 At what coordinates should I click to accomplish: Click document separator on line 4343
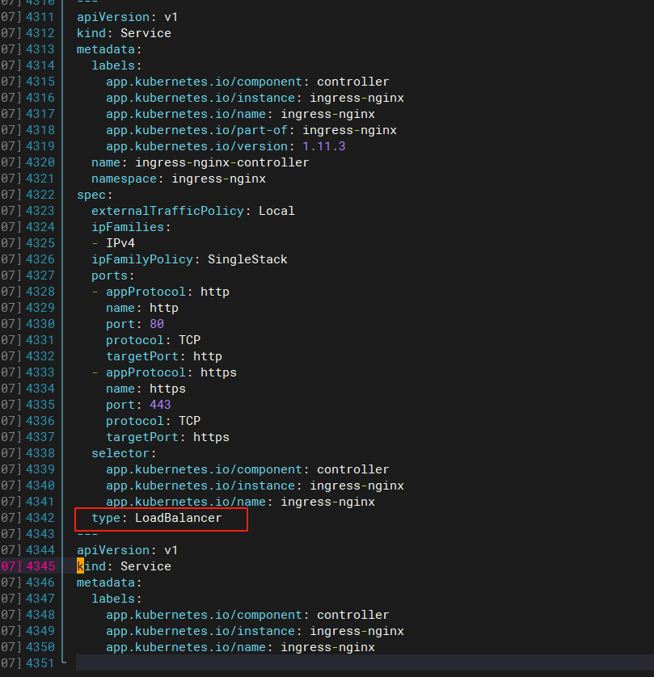[x=87, y=534]
